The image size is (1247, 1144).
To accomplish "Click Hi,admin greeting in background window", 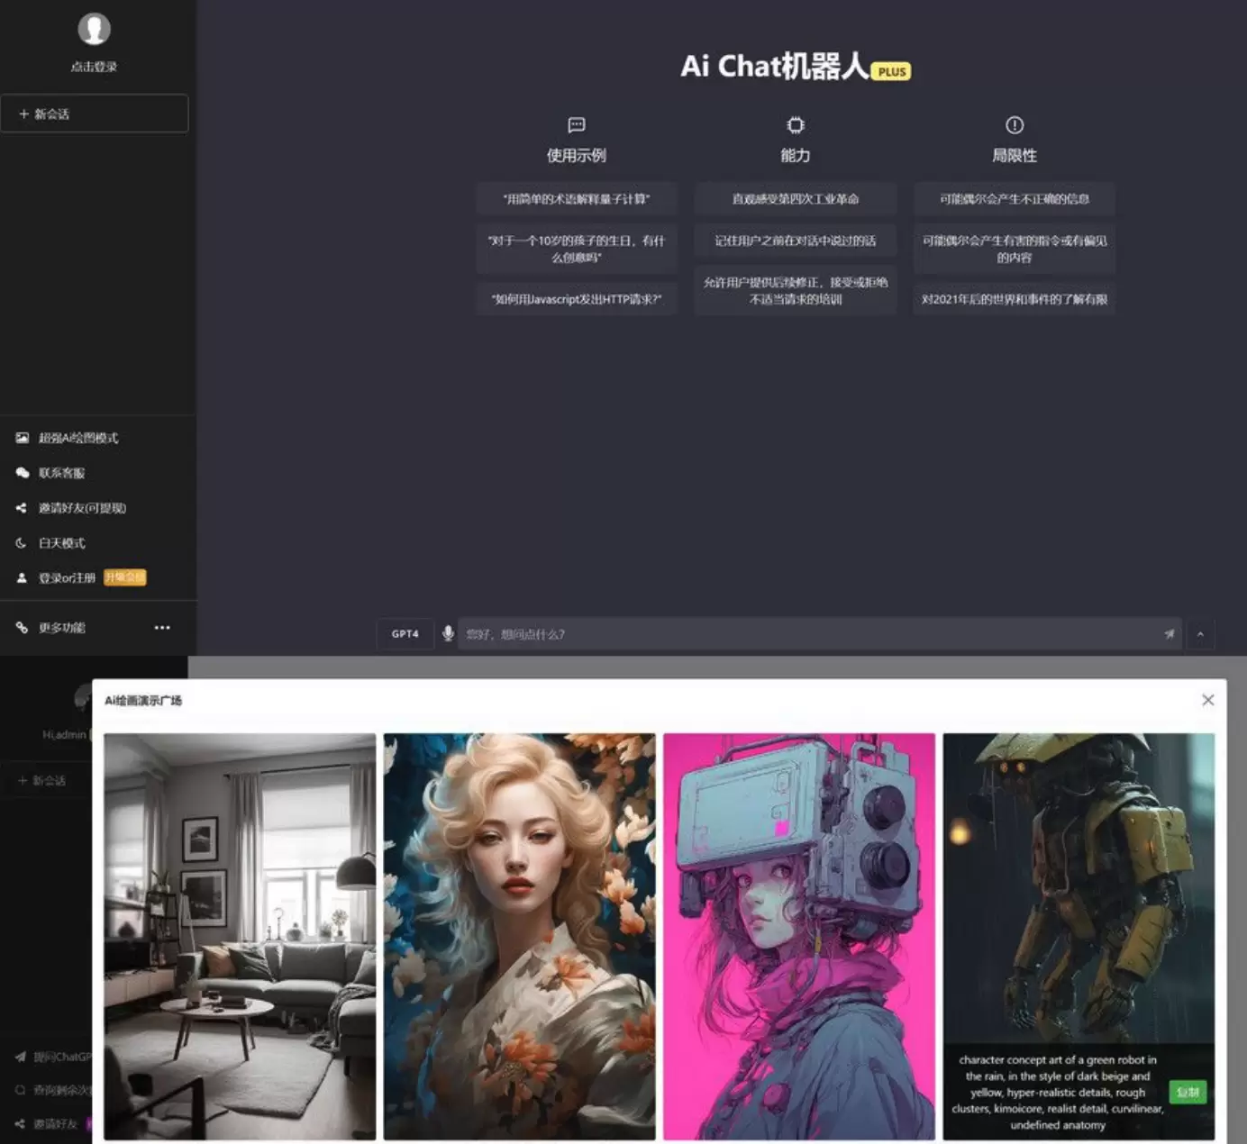I will tap(64, 734).
